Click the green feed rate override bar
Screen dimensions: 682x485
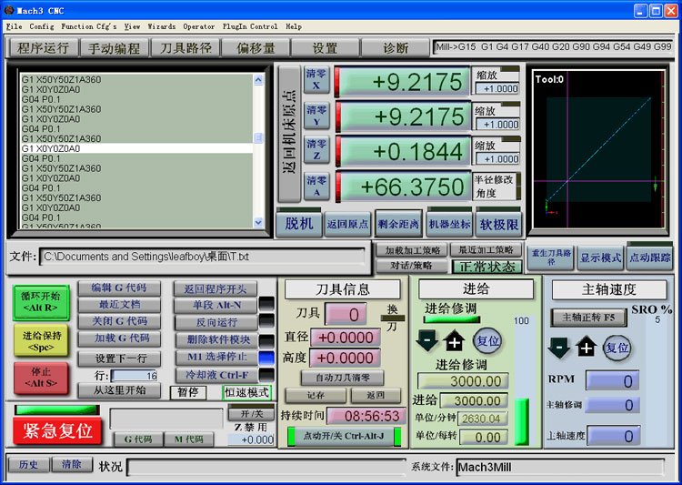click(x=452, y=319)
